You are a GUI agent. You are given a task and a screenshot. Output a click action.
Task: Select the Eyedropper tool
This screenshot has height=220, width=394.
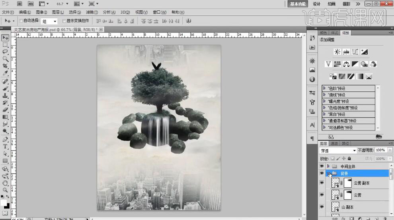[5, 73]
